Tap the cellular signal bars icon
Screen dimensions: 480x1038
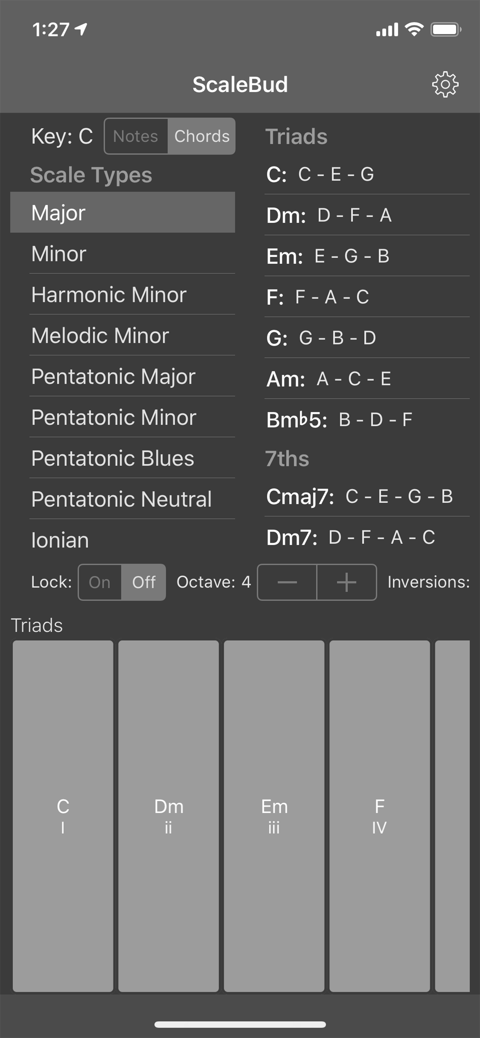(x=387, y=29)
